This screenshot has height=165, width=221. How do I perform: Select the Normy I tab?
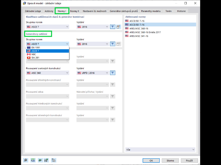62,11
